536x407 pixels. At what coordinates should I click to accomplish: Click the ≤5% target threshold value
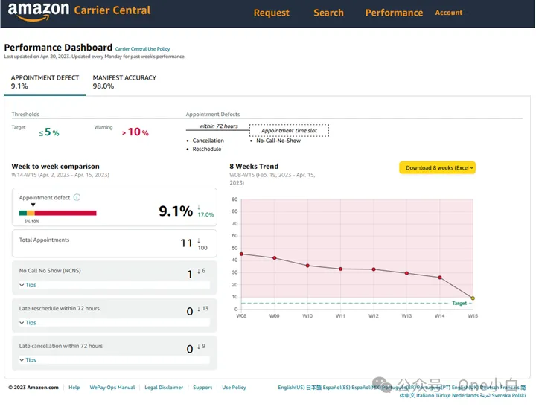[49, 132]
